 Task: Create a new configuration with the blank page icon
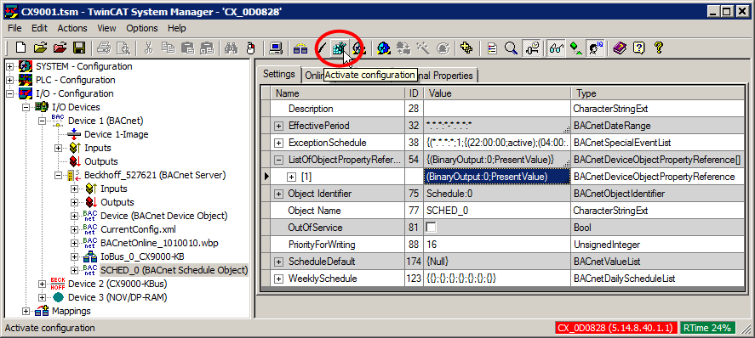click(20, 48)
